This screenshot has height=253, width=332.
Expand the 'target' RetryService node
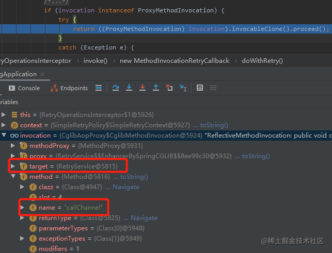(x=13, y=166)
